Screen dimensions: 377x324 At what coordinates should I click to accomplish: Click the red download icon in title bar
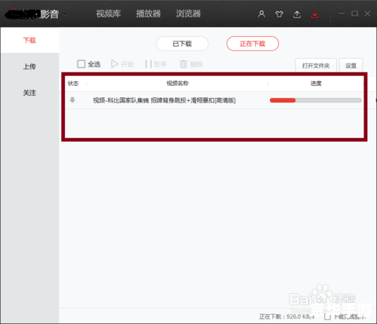[x=314, y=14]
